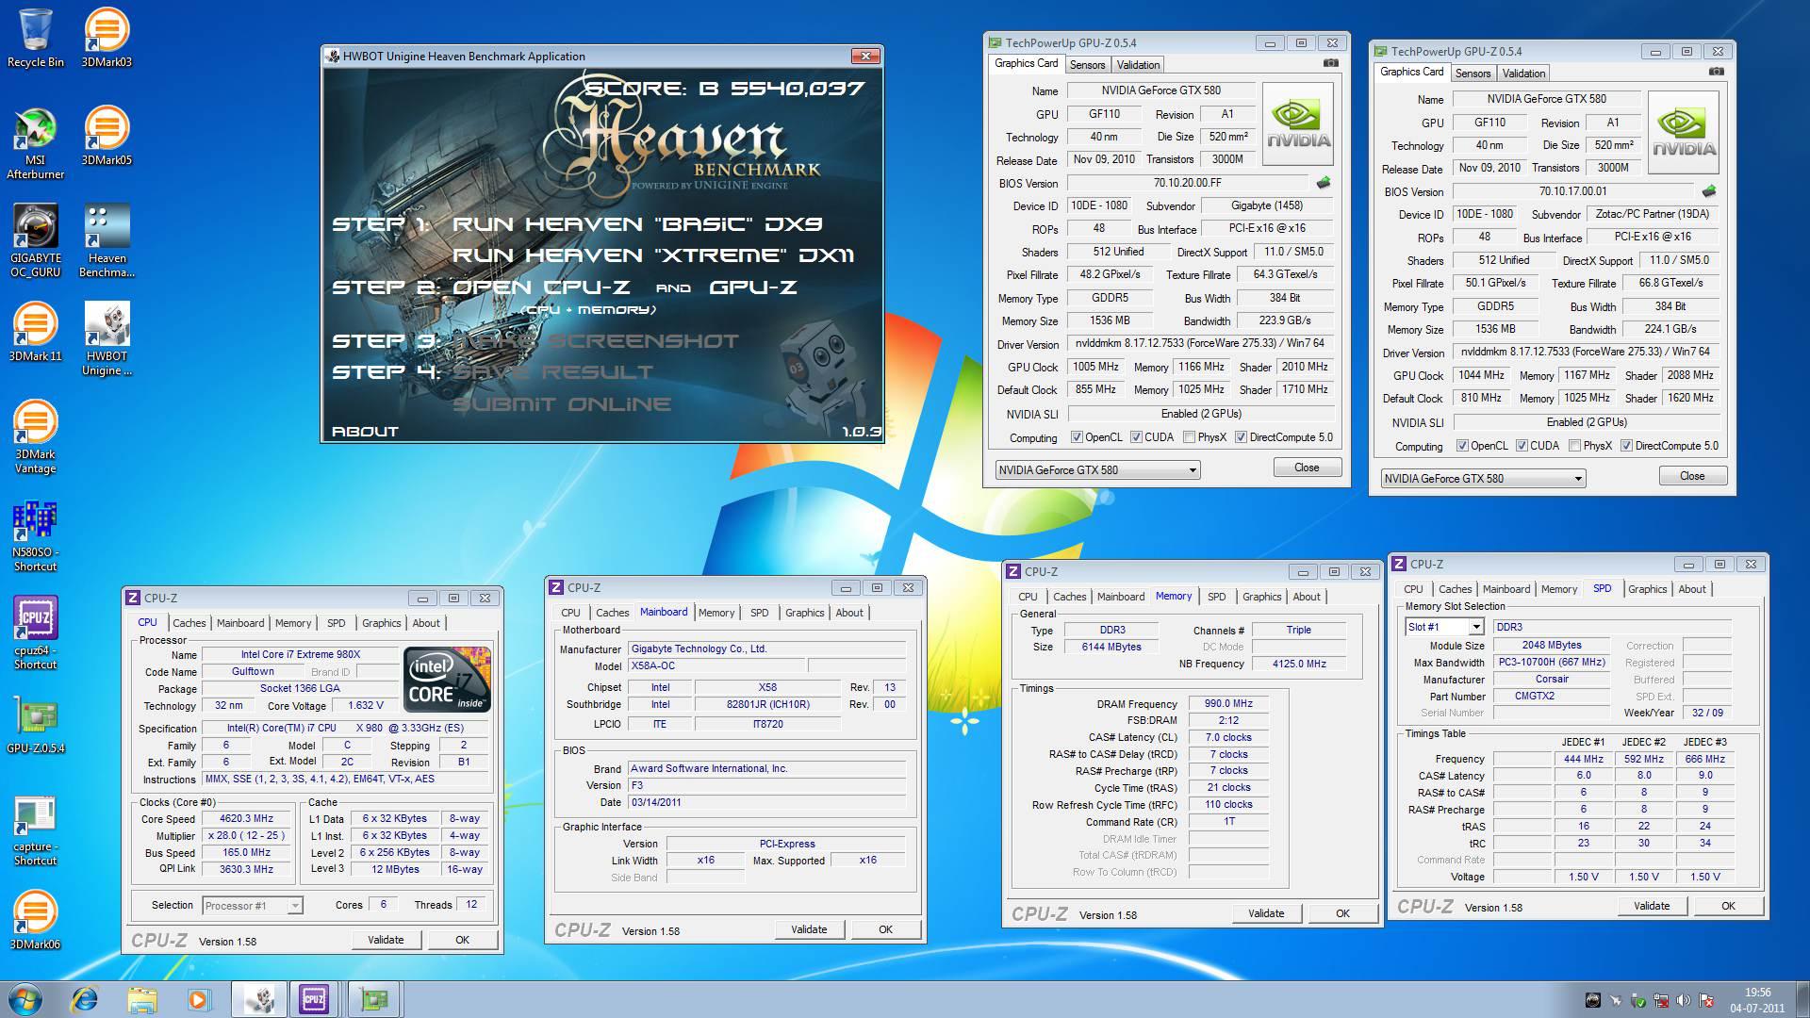Toggle DirectCompute 5.0 checkbox in Zotac GPU-Z

click(x=1626, y=446)
